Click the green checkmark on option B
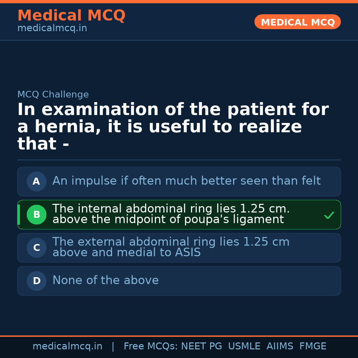The height and width of the screenshot is (358, 358). pyautogui.click(x=329, y=215)
